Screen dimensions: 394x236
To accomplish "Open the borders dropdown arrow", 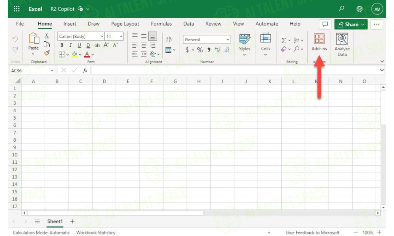I will (67, 55).
